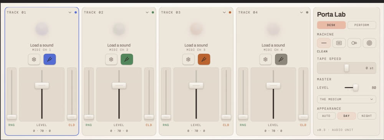Click Track 01 blurred sound orb
Viewport: 384px width, 140px height.
(42, 29)
